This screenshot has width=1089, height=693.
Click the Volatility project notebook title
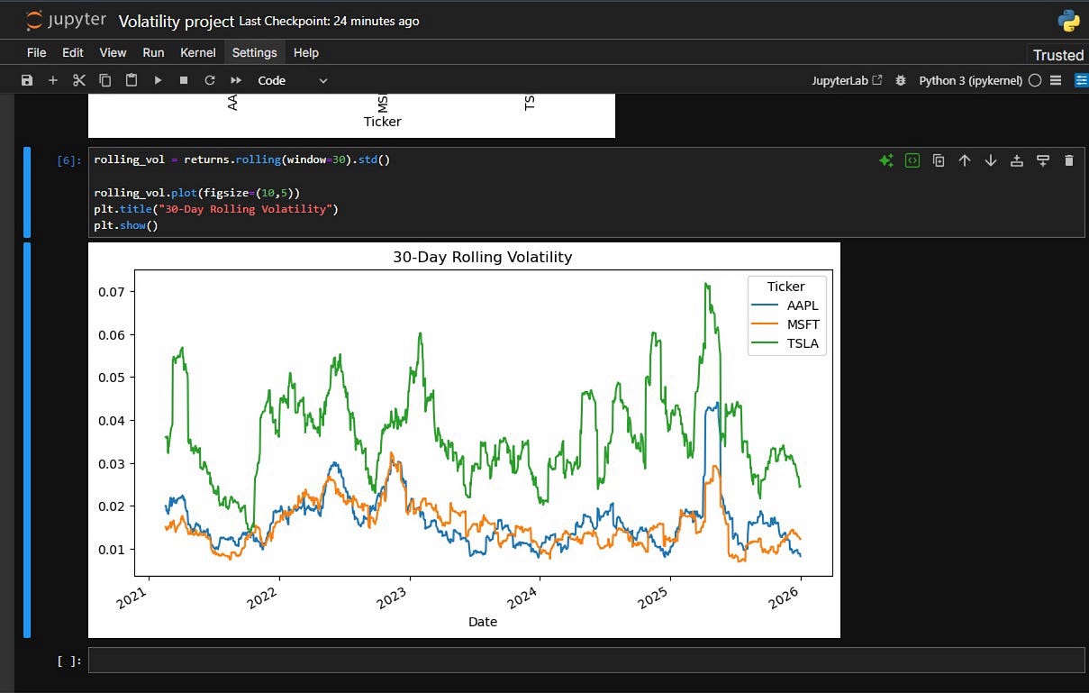(x=177, y=21)
